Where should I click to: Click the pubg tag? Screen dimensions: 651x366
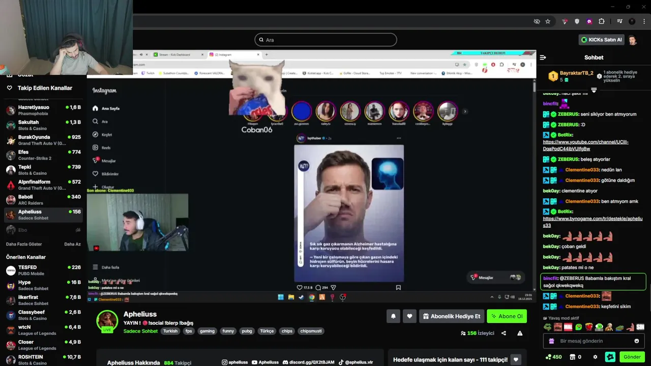[x=247, y=331]
